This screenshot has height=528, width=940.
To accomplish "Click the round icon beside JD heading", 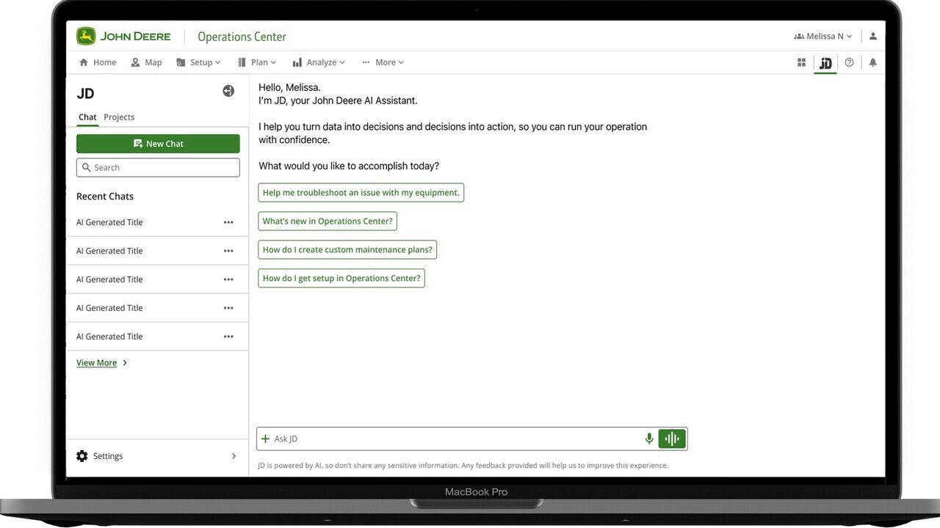I will 228,91.
